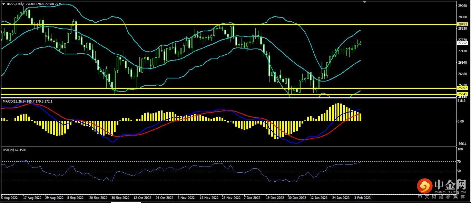Click the 5 Aug 2022 date label

pos(9,198)
